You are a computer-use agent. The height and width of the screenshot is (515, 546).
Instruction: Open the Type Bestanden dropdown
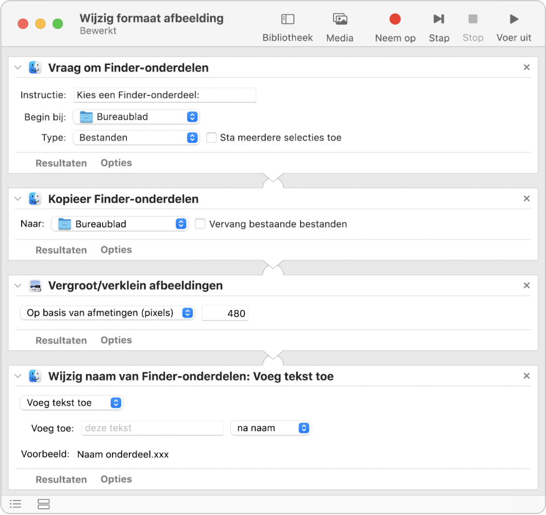pos(136,138)
